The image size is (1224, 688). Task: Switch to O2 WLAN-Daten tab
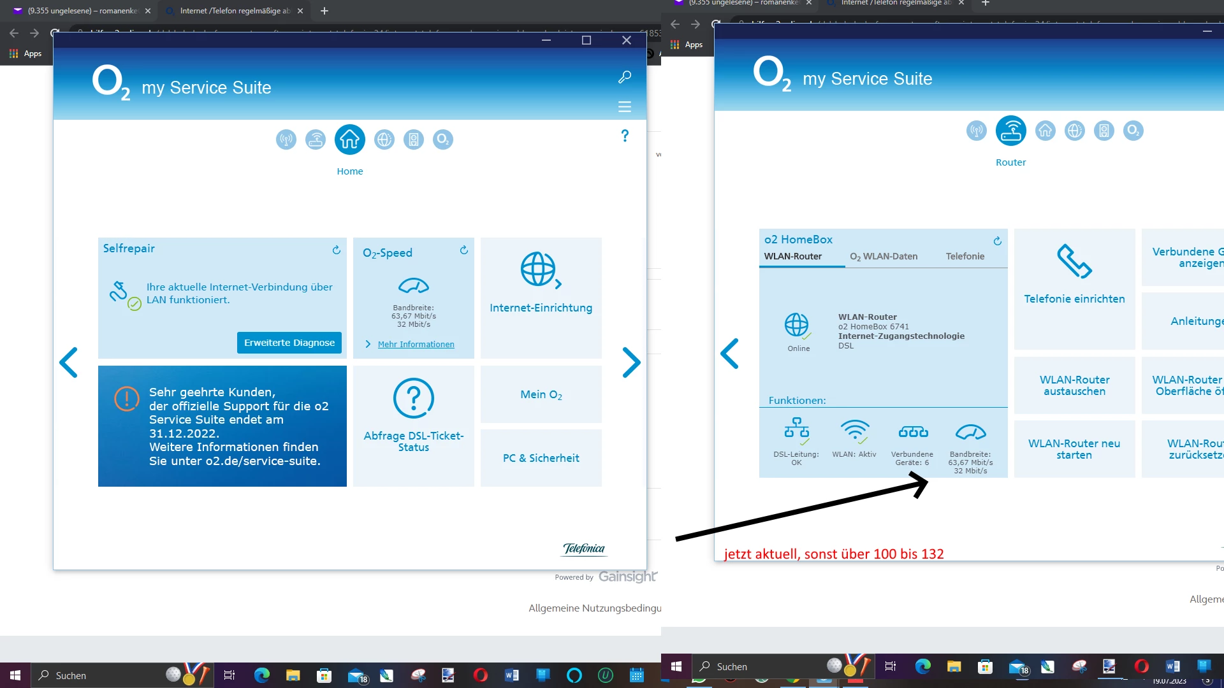tap(884, 256)
